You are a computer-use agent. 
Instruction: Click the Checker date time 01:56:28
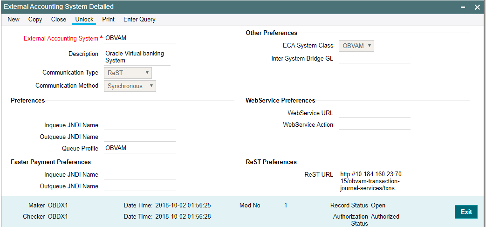(183, 216)
